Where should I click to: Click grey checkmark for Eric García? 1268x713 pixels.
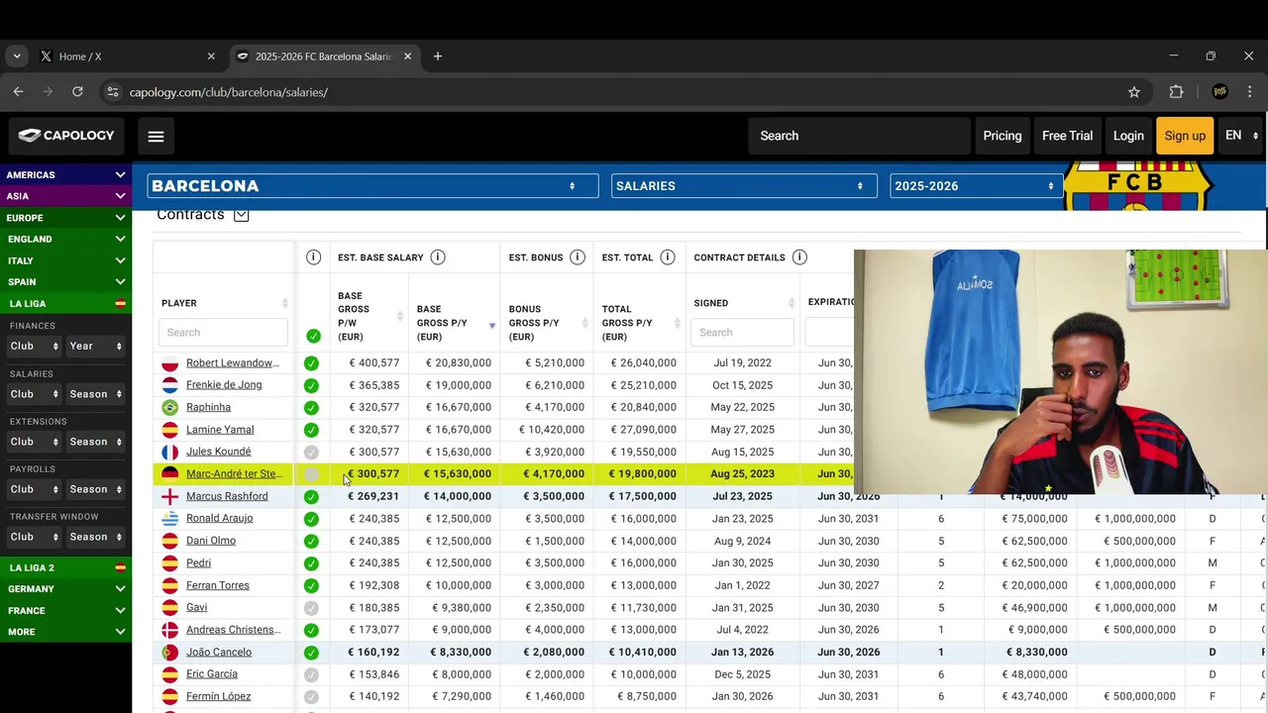(311, 674)
